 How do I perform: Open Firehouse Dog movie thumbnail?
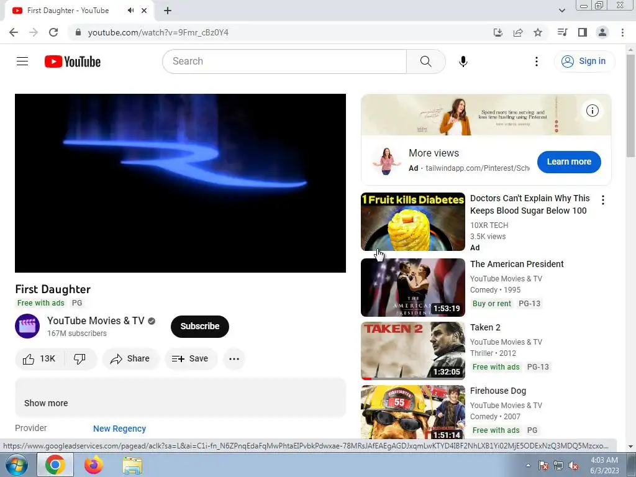413,412
